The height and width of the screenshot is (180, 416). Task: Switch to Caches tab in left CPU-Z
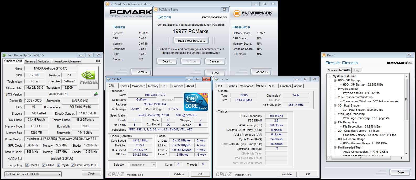point(124,86)
